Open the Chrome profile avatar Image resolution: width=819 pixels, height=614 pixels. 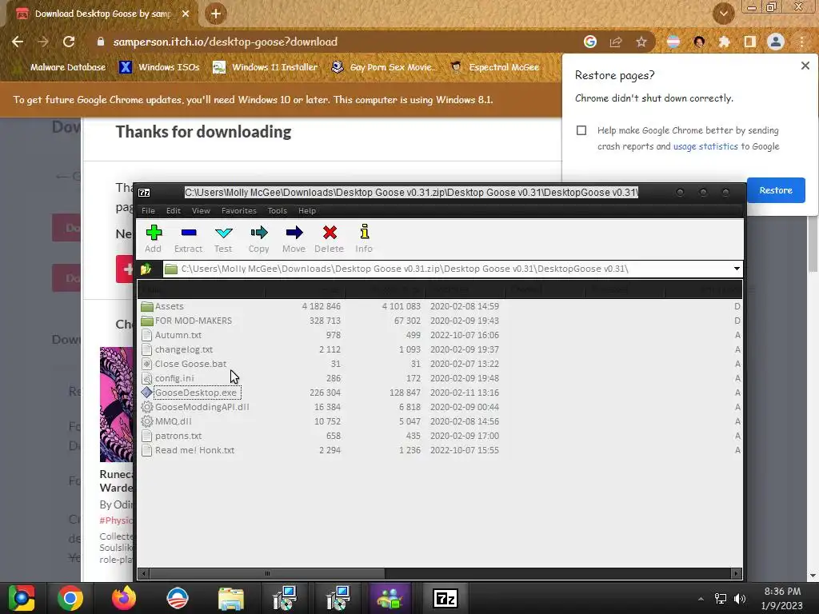point(776,42)
